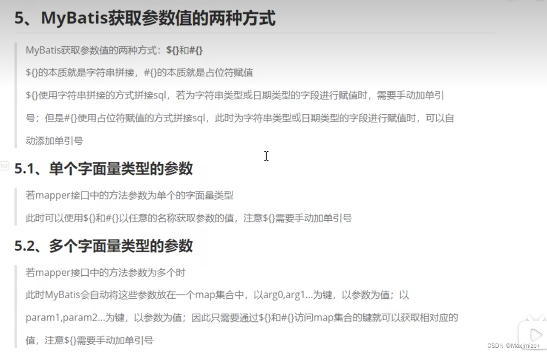The height and width of the screenshot is (352, 547).
Task: Click line '若mapper接口中的方法参数为单个的字面量类型'
Action: pos(130,196)
